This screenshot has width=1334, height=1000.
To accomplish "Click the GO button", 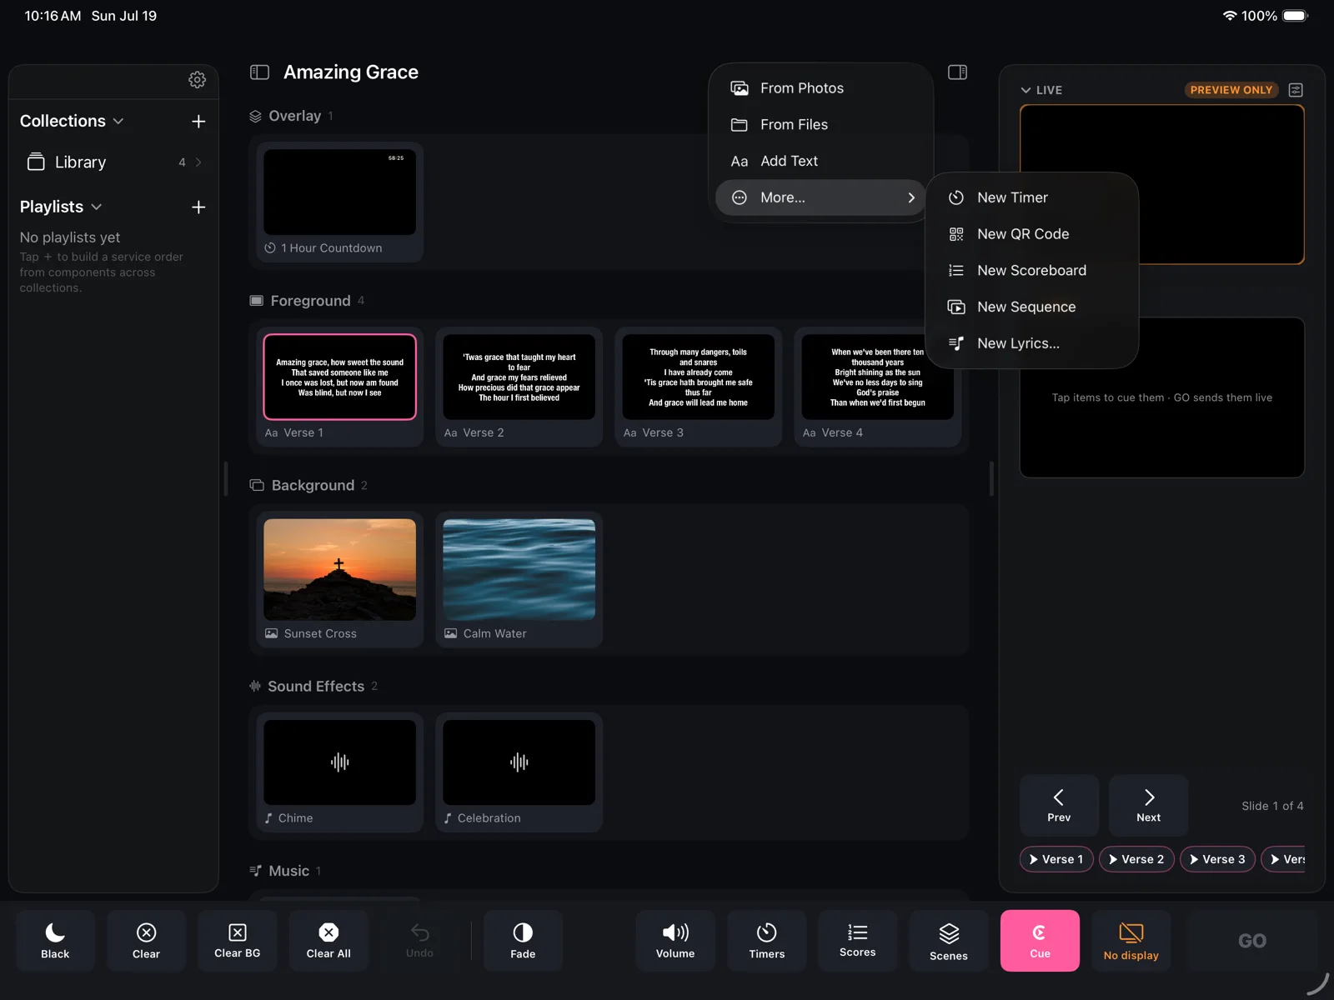I will tap(1251, 941).
